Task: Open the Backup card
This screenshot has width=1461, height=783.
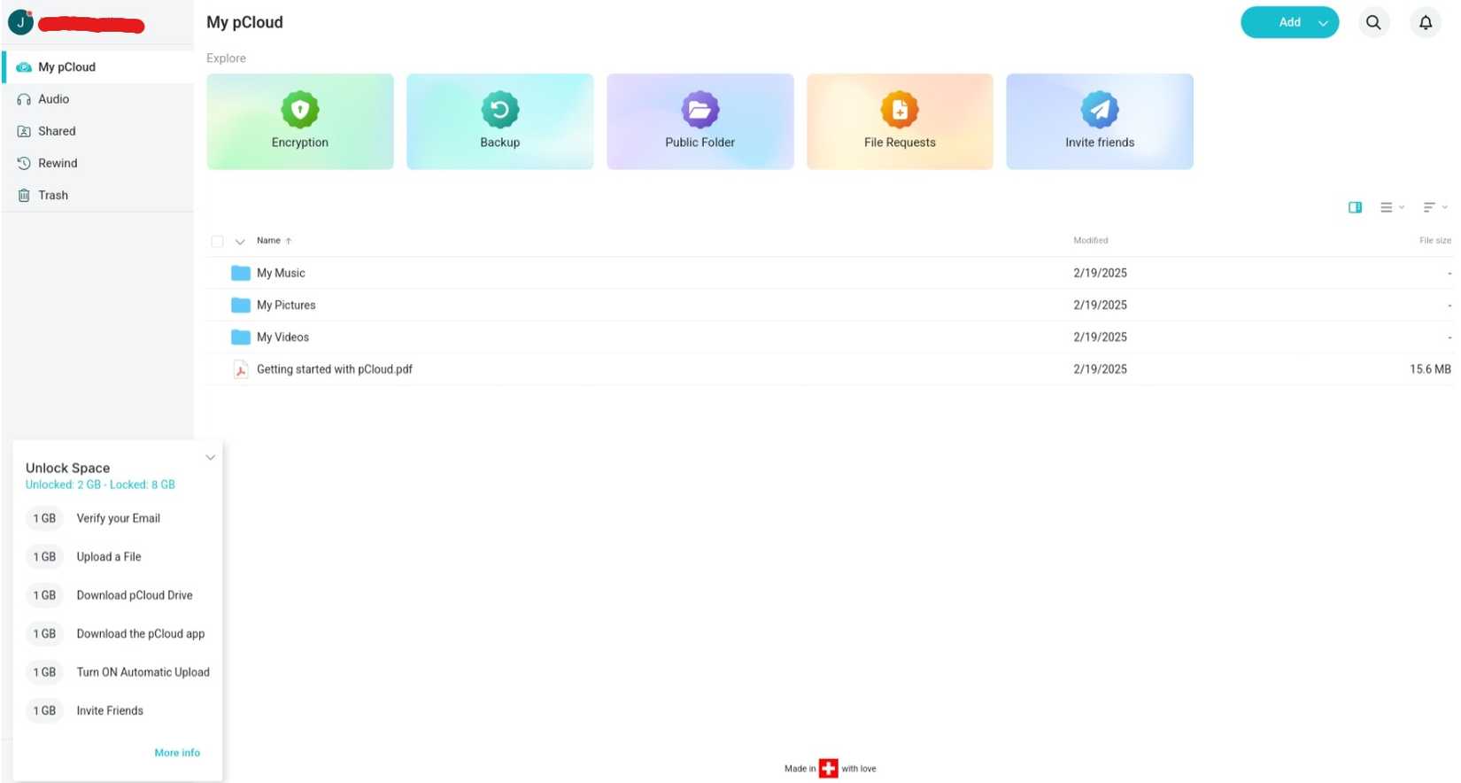Action: tap(500, 121)
